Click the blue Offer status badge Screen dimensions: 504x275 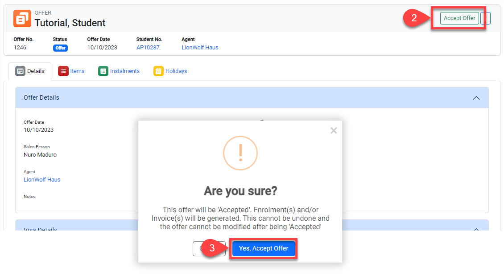coord(60,48)
